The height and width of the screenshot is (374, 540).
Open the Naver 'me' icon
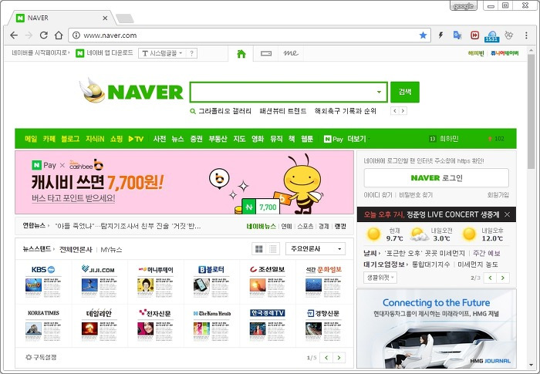[x=291, y=53]
